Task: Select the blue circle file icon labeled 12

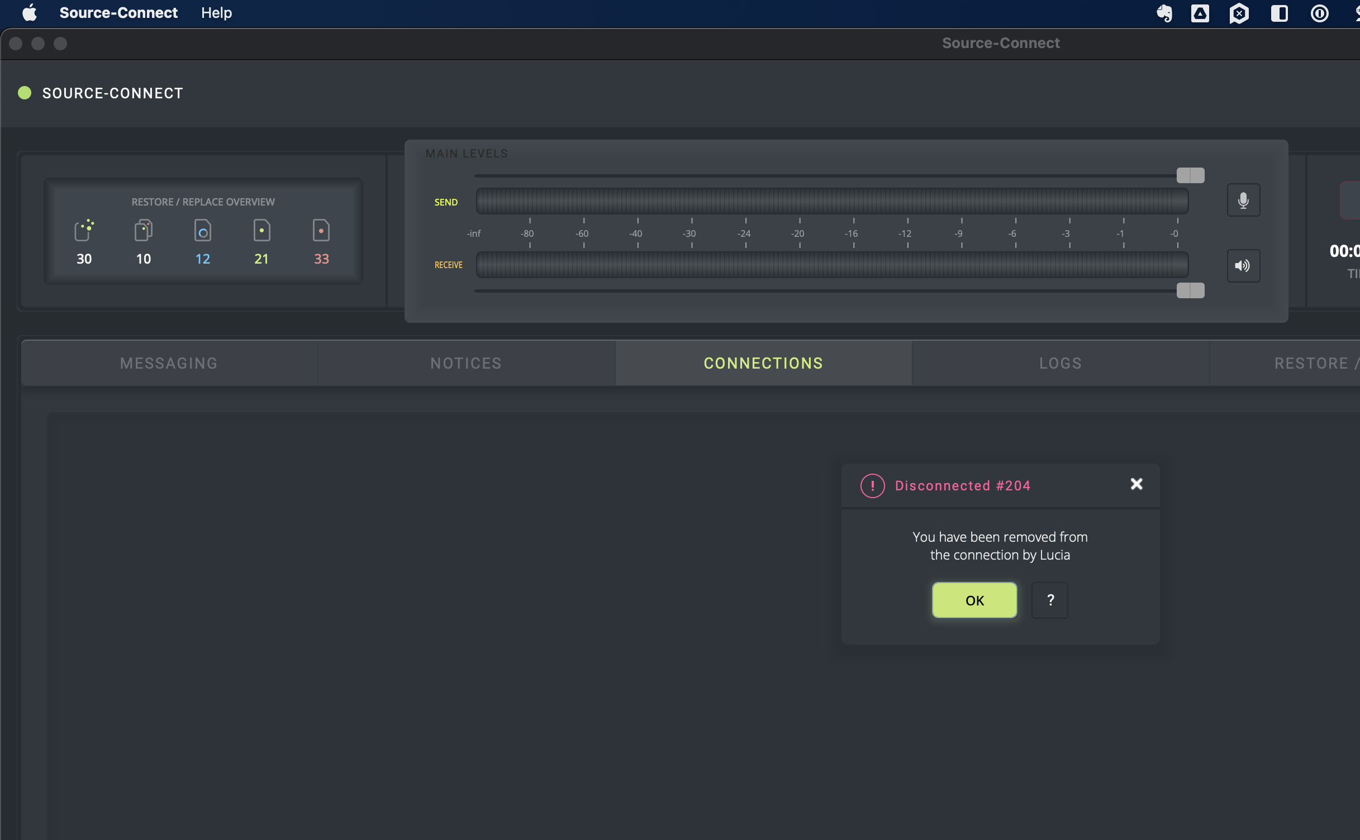Action: click(x=202, y=230)
